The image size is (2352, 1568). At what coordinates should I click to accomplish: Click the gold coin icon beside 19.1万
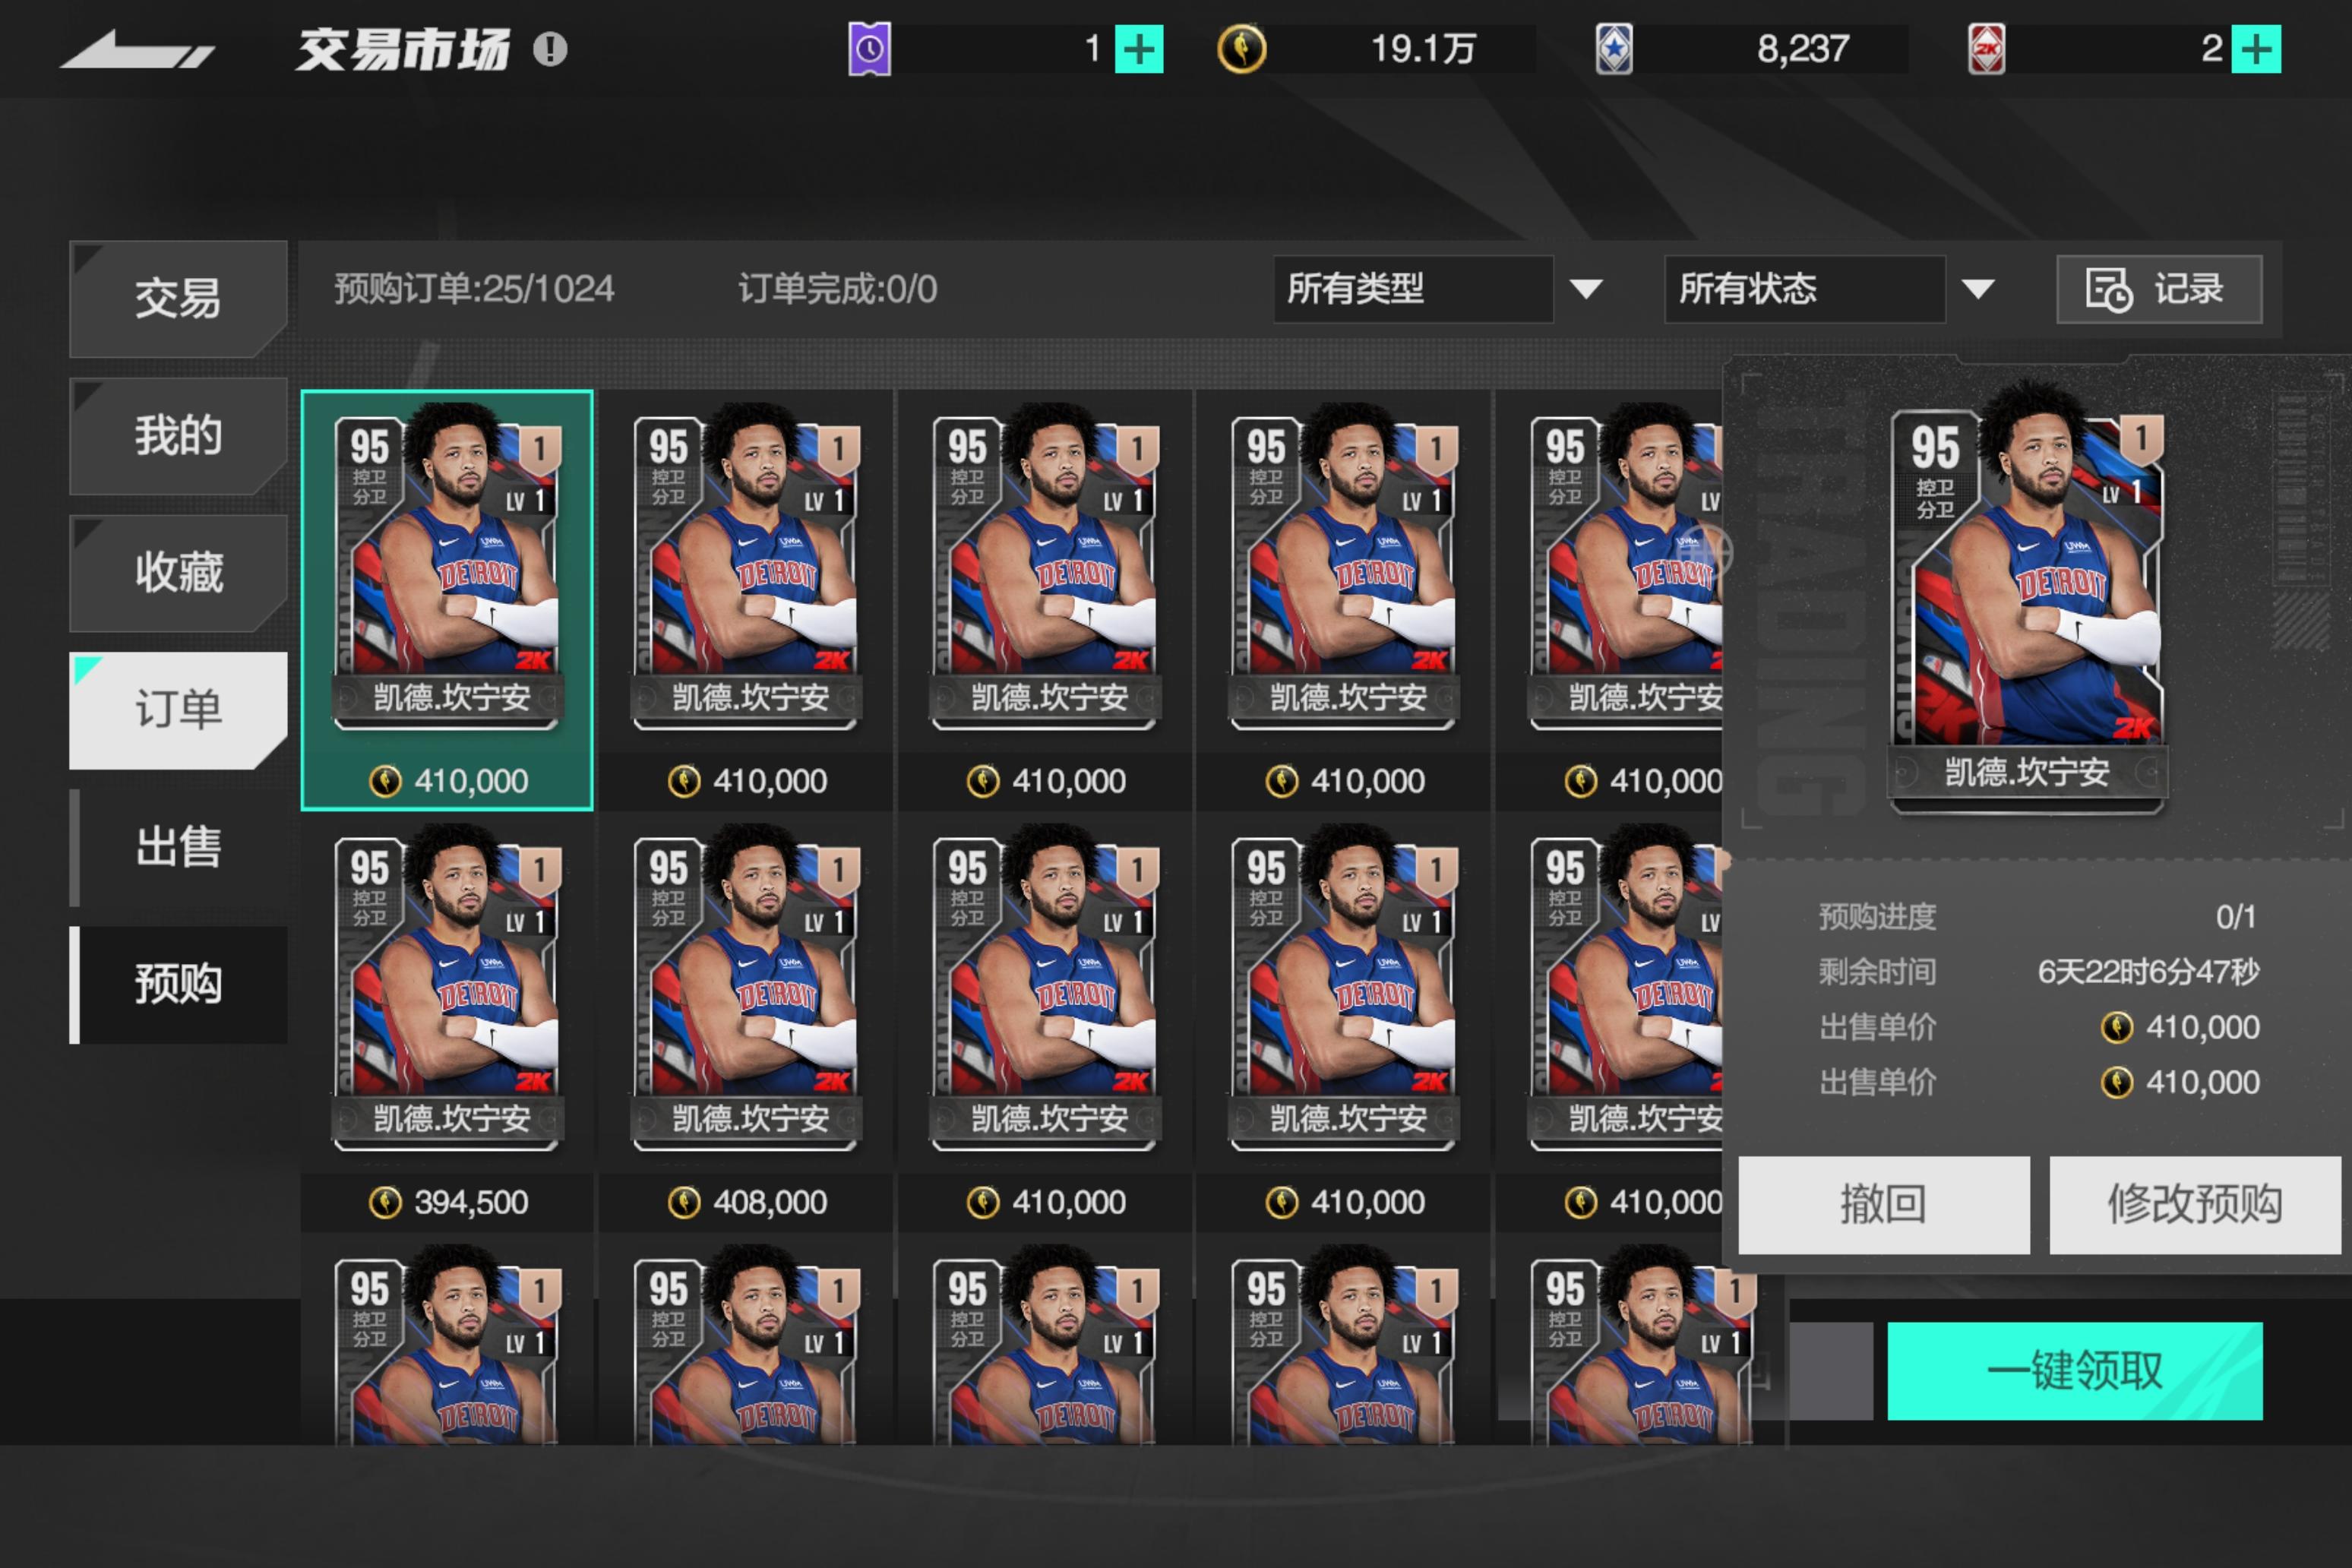coord(1241,49)
